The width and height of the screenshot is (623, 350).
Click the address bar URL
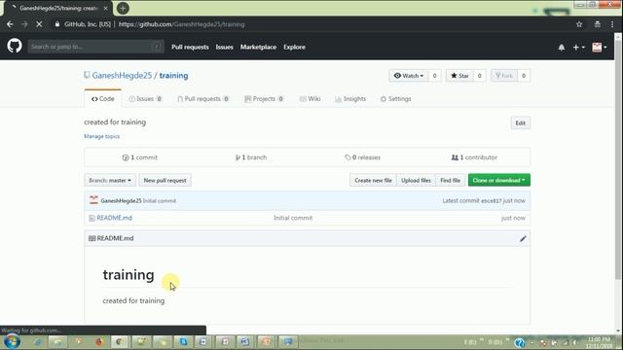click(x=182, y=24)
